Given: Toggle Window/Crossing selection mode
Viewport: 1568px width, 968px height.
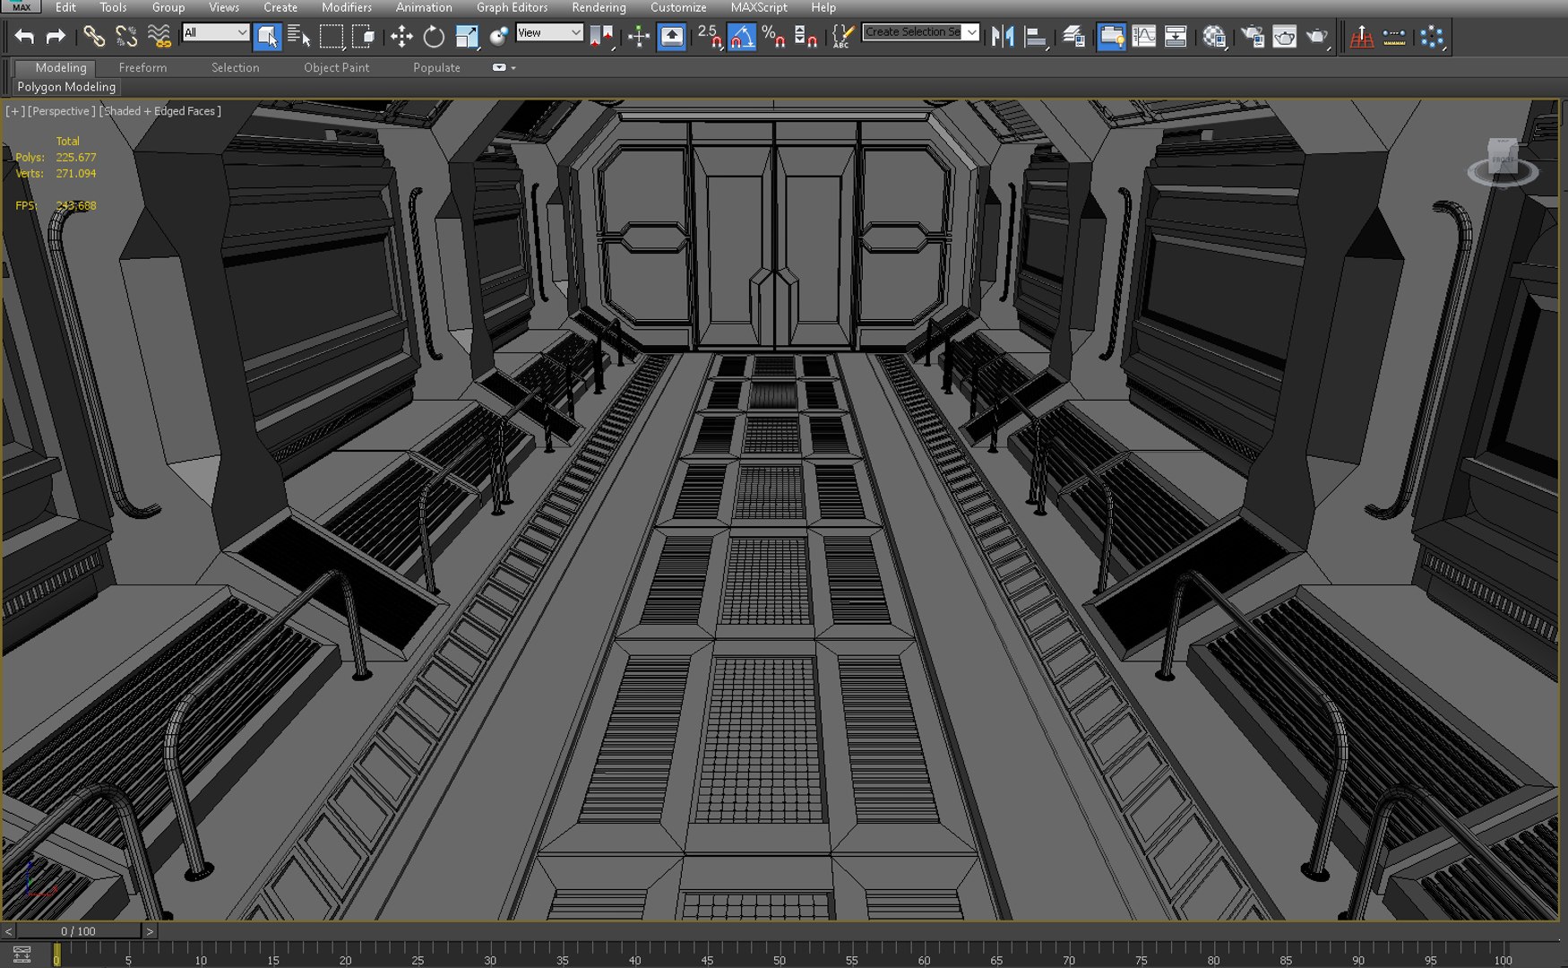Looking at the screenshot, I should click(x=364, y=37).
